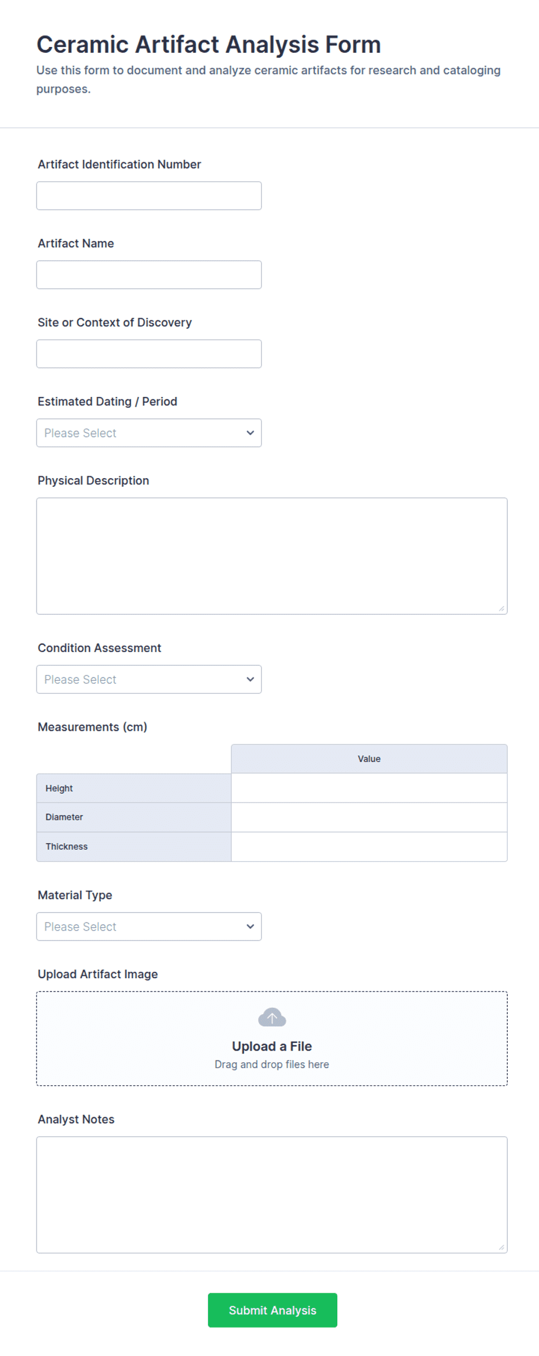Open the Condition Assessment dropdown
Viewport: 539px width, 1356px height.
[x=149, y=679]
